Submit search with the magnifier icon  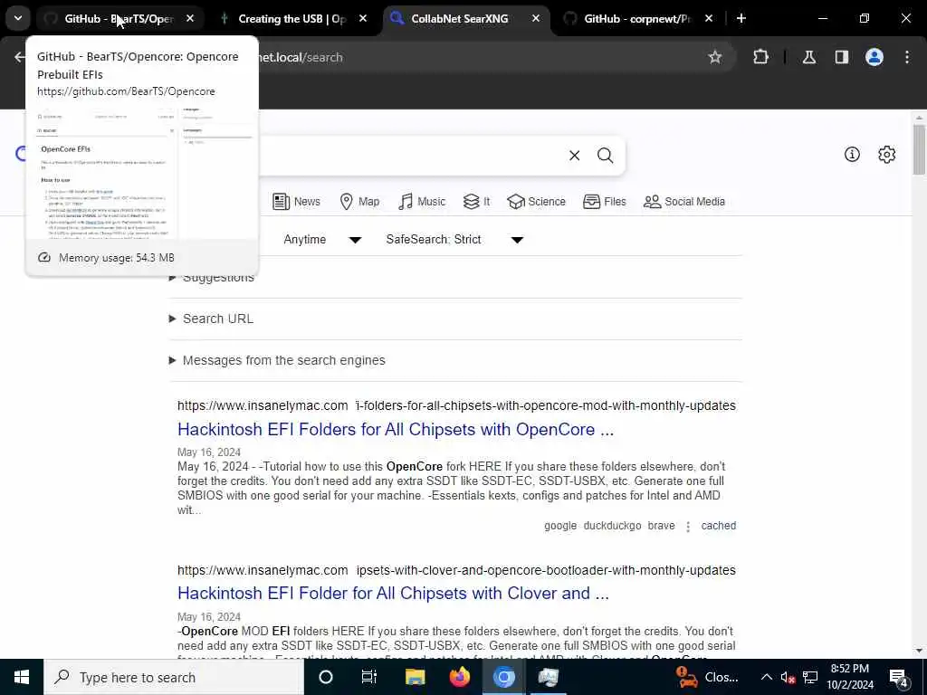[x=605, y=156]
